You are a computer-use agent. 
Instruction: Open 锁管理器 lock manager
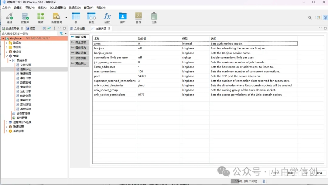tap(22, 118)
